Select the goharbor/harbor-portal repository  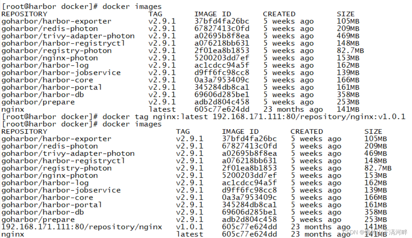click(51, 87)
